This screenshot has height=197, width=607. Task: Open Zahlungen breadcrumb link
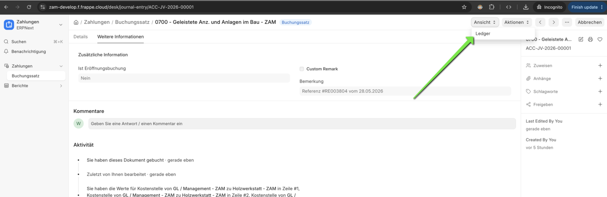tap(97, 22)
